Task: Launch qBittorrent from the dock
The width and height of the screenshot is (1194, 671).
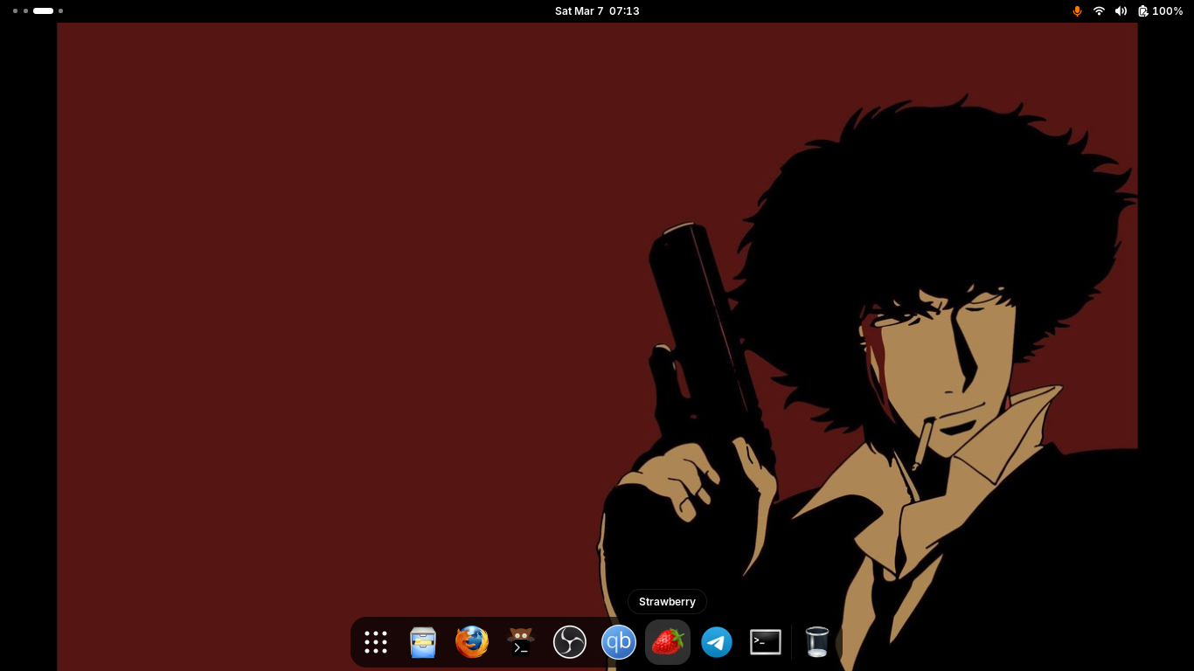Action: [619, 642]
